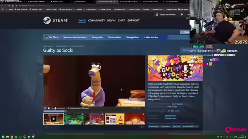Open the second Sehr positiv reviews link

point(172,107)
